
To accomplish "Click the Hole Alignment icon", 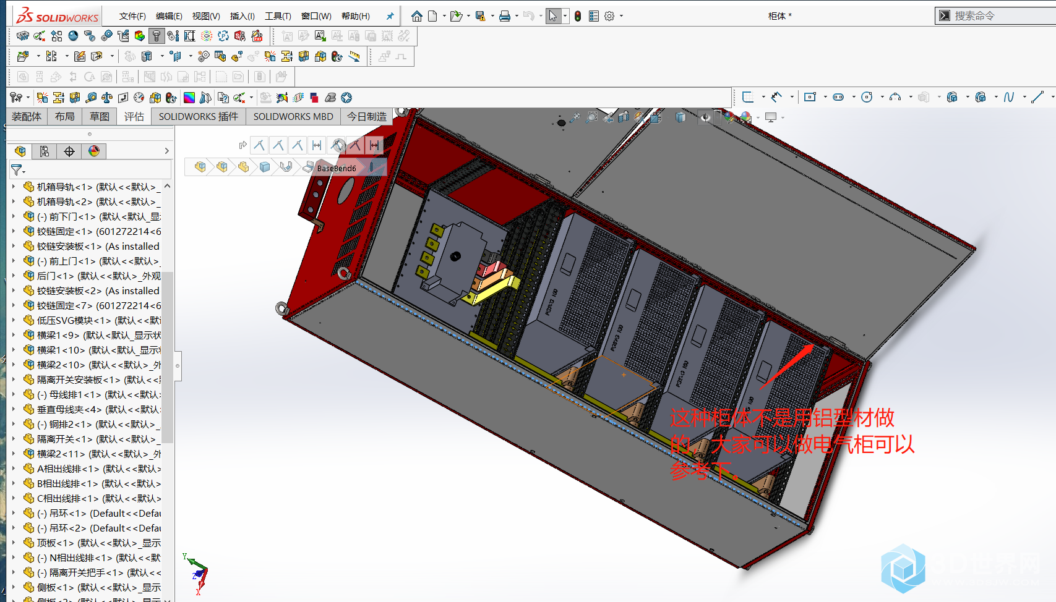I will (75, 98).
